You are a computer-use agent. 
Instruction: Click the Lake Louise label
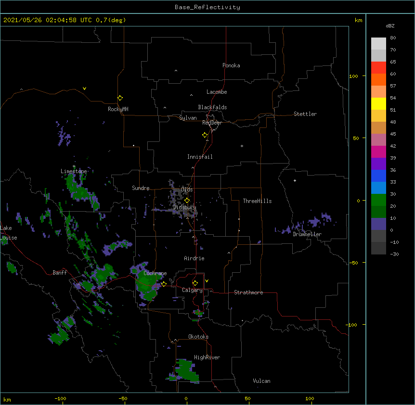tap(9, 233)
